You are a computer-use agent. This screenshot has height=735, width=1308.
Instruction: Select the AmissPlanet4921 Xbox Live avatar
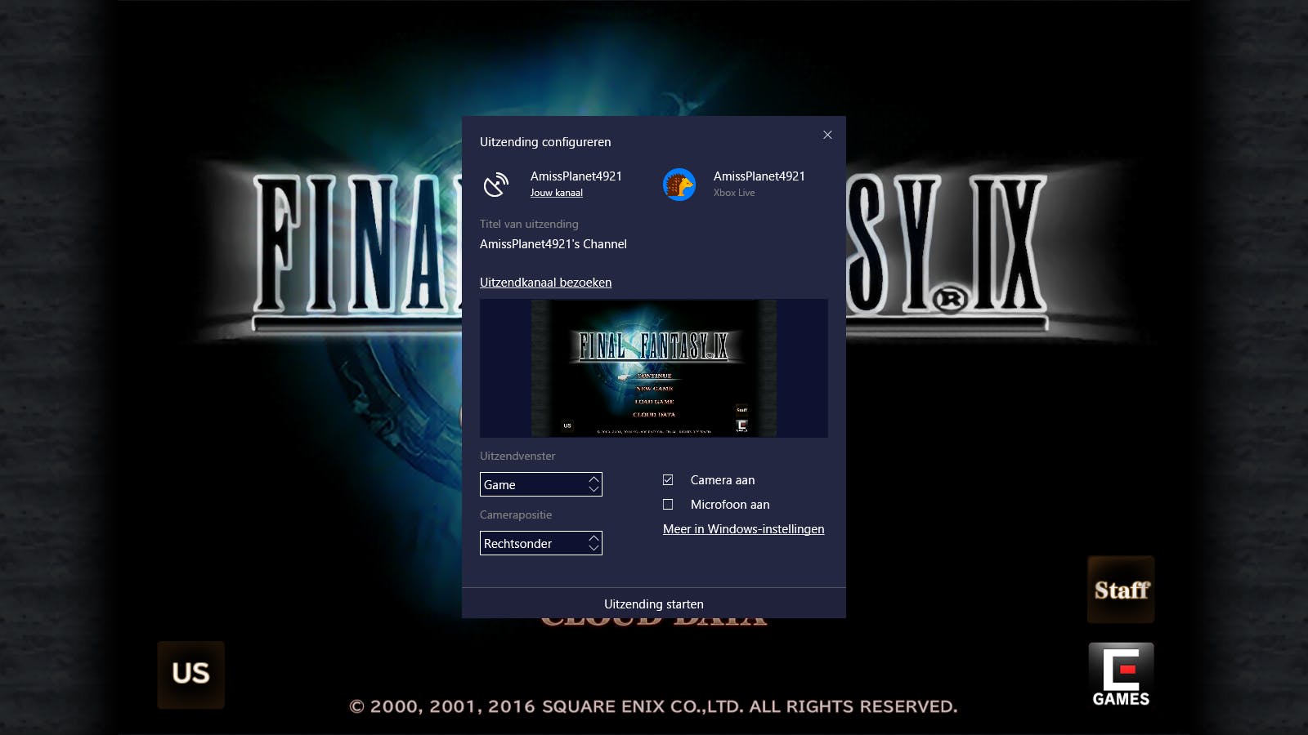pyautogui.click(x=679, y=183)
